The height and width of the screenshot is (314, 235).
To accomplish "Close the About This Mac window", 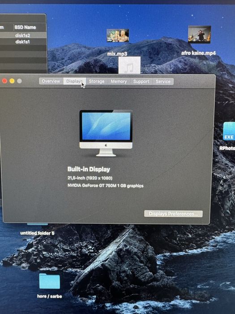I will (4, 81).
